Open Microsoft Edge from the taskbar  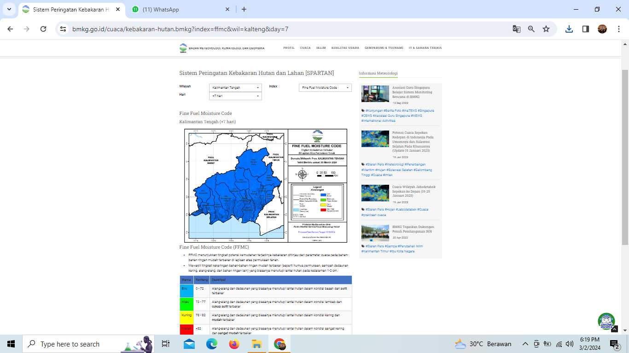pyautogui.click(x=211, y=344)
